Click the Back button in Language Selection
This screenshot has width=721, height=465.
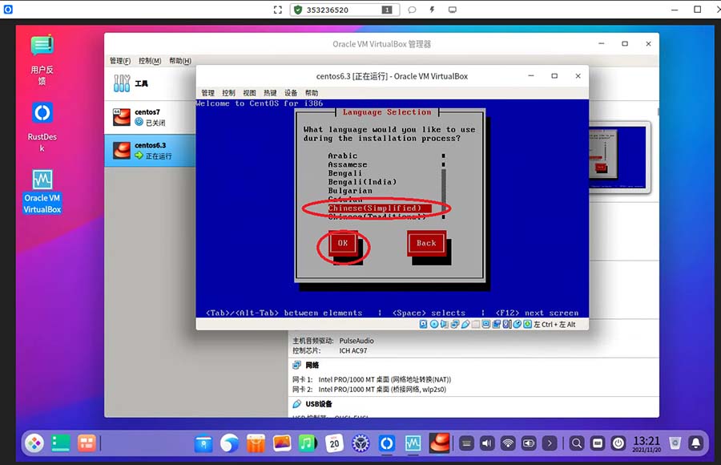tap(426, 243)
